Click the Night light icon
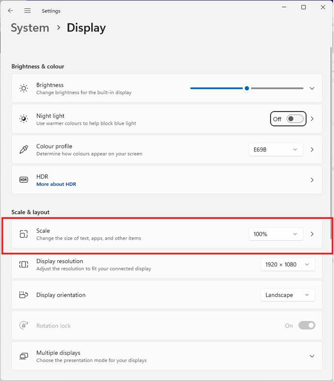Screen dimensions: 334x381 tap(23, 119)
